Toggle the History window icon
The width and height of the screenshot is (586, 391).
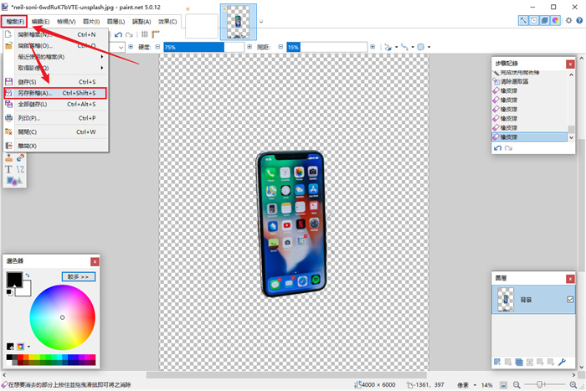coord(533,20)
